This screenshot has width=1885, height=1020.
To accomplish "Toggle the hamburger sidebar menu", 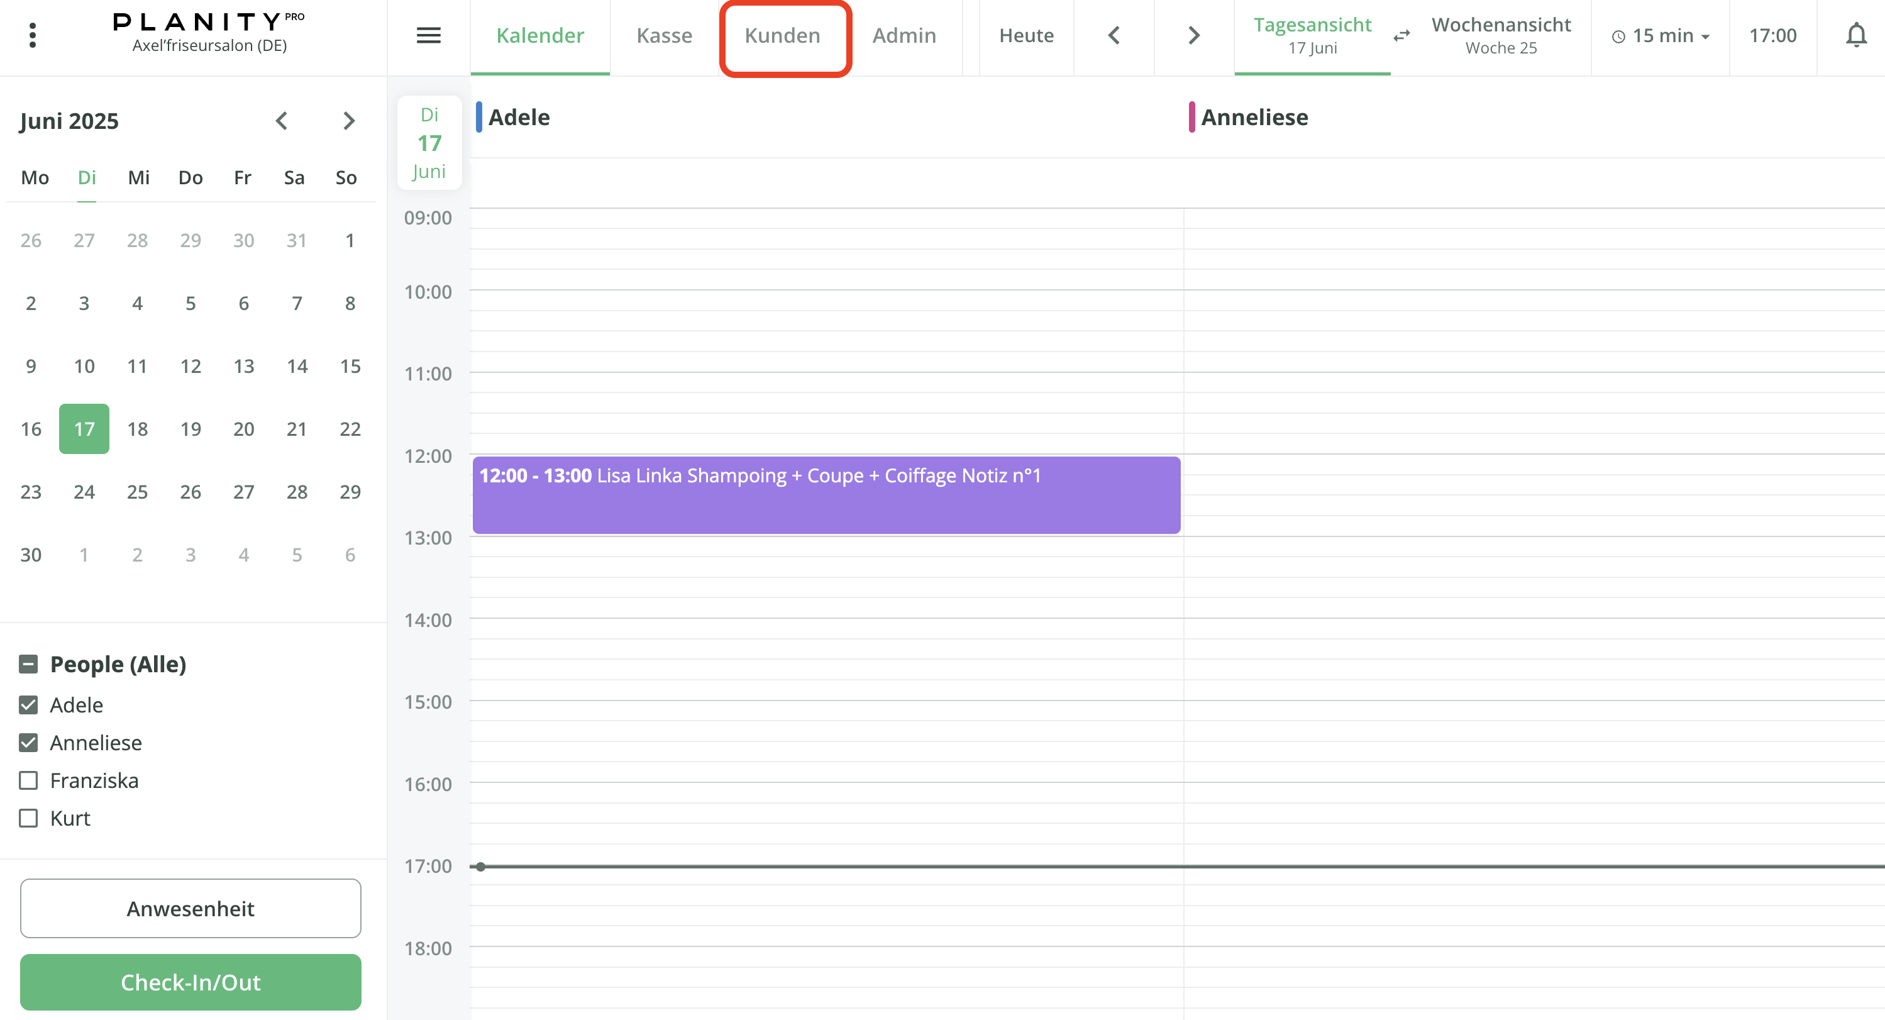I will tap(428, 35).
